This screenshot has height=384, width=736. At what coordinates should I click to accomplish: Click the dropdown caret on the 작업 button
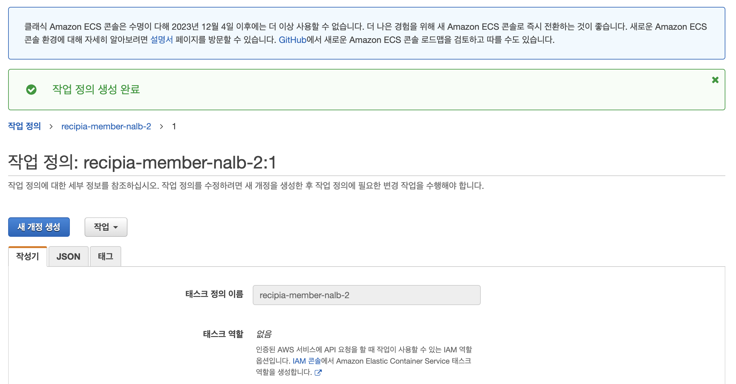point(116,227)
